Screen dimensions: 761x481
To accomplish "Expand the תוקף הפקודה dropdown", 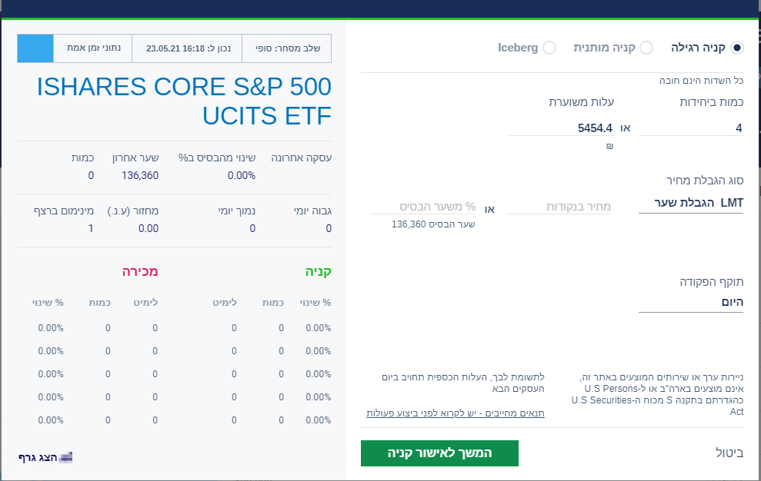I will [x=690, y=303].
